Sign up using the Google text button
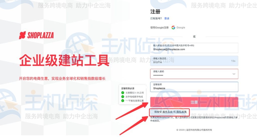Screen dimensions: 257x137 click(x=181, y=28)
